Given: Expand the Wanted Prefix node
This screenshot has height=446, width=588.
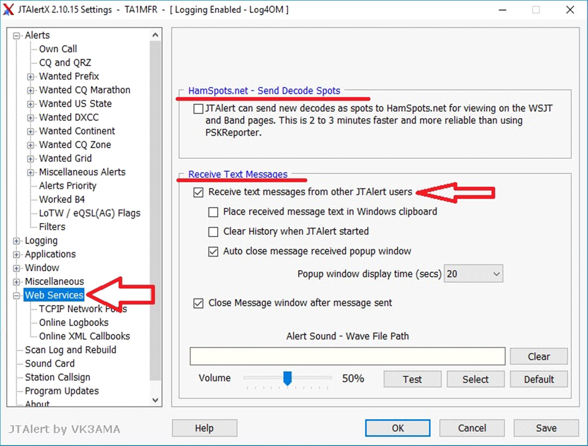Looking at the screenshot, I should 30,77.
